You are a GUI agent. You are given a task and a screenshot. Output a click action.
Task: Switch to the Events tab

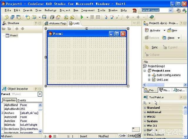click(x=21, y=100)
